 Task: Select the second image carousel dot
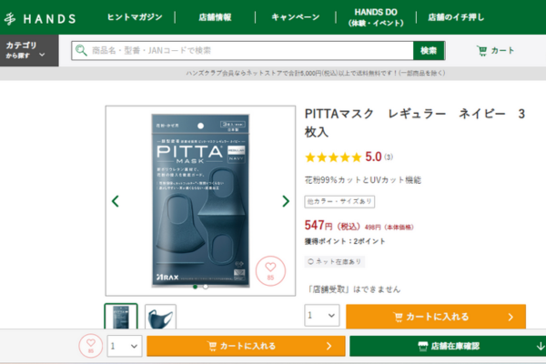pos(206,287)
